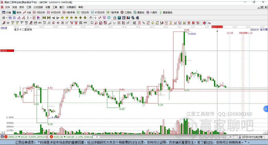
Task: Open the T数字表 tool
Action: coord(113,13)
